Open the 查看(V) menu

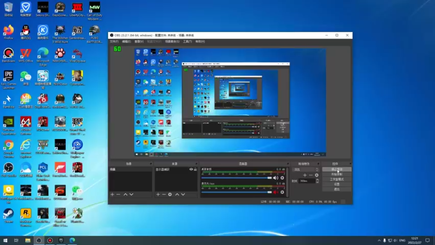(x=139, y=41)
